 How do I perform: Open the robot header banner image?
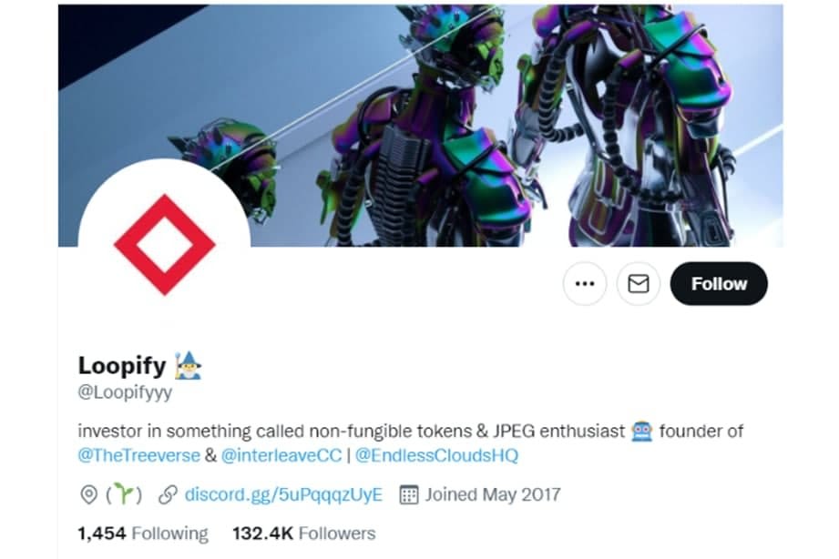click(x=421, y=125)
